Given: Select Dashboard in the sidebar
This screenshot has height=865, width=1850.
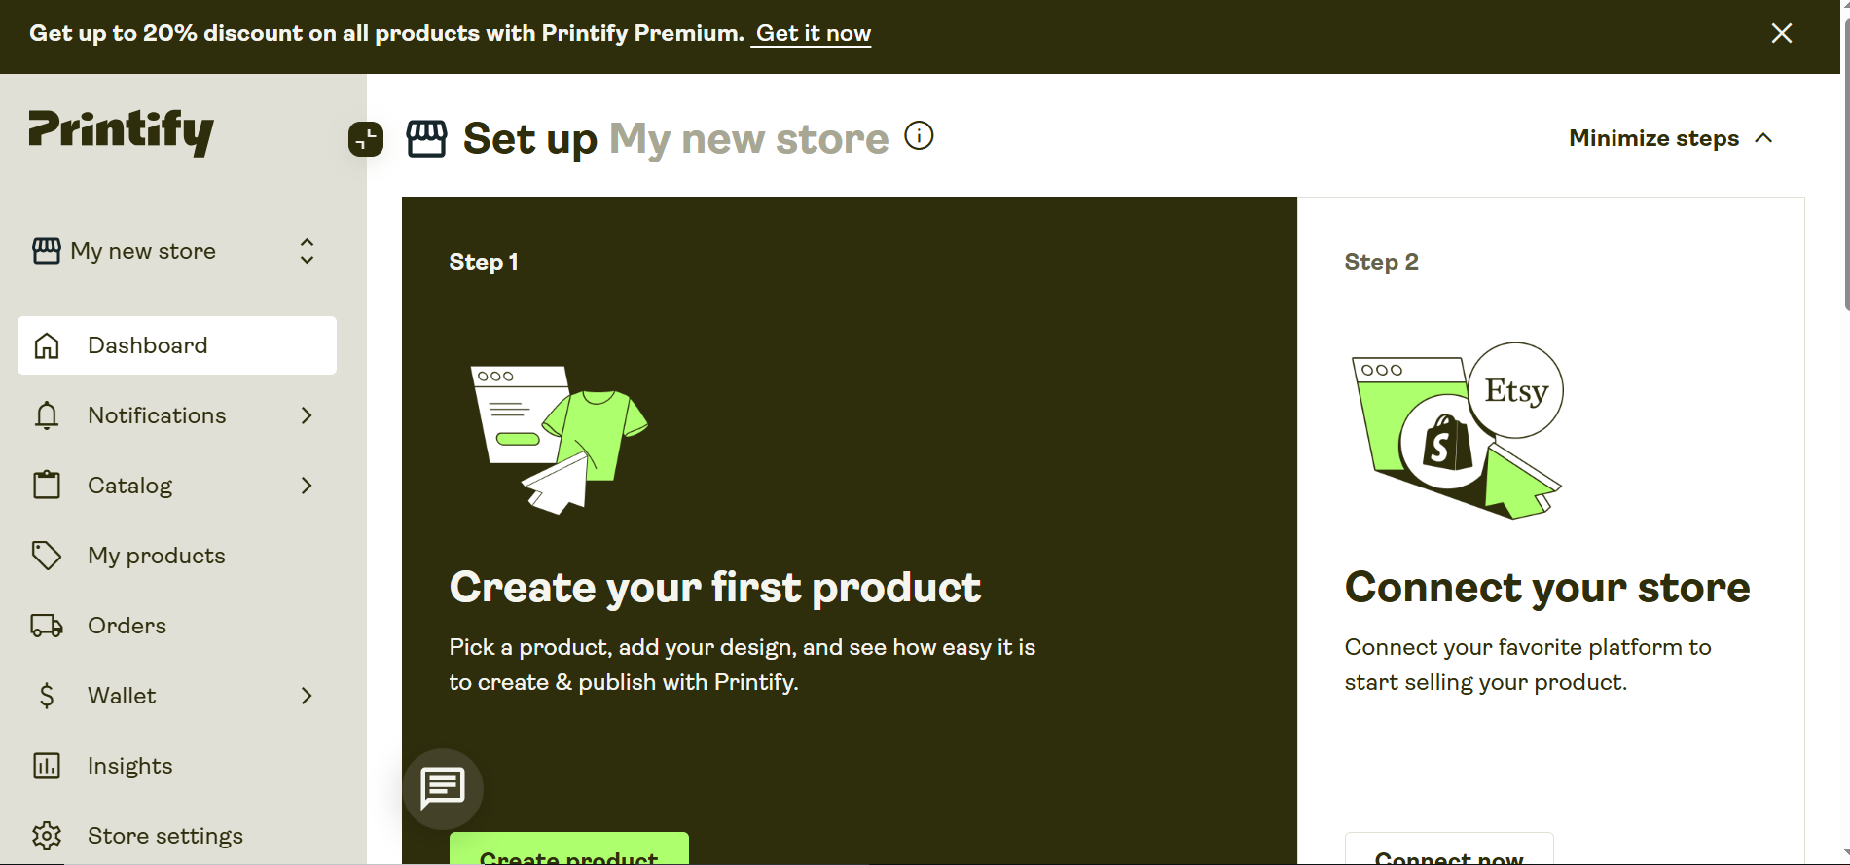Looking at the screenshot, I should coord(148,345).
